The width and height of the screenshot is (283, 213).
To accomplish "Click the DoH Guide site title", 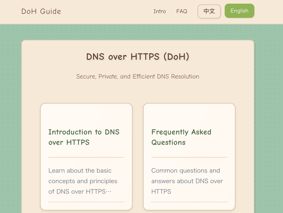I will point(41,11).
